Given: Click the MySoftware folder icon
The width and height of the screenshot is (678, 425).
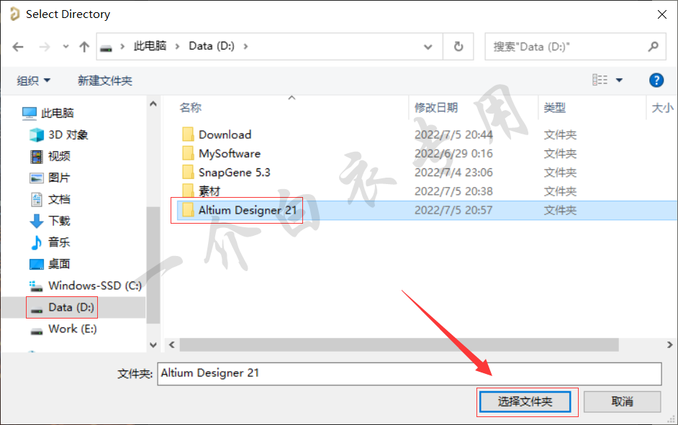Looking at the screenshot, I should [188, 153].
